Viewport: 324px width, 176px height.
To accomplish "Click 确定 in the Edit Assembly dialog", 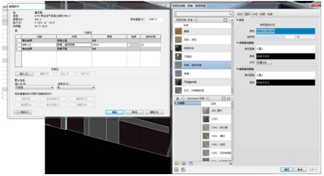I will point(115,112).
